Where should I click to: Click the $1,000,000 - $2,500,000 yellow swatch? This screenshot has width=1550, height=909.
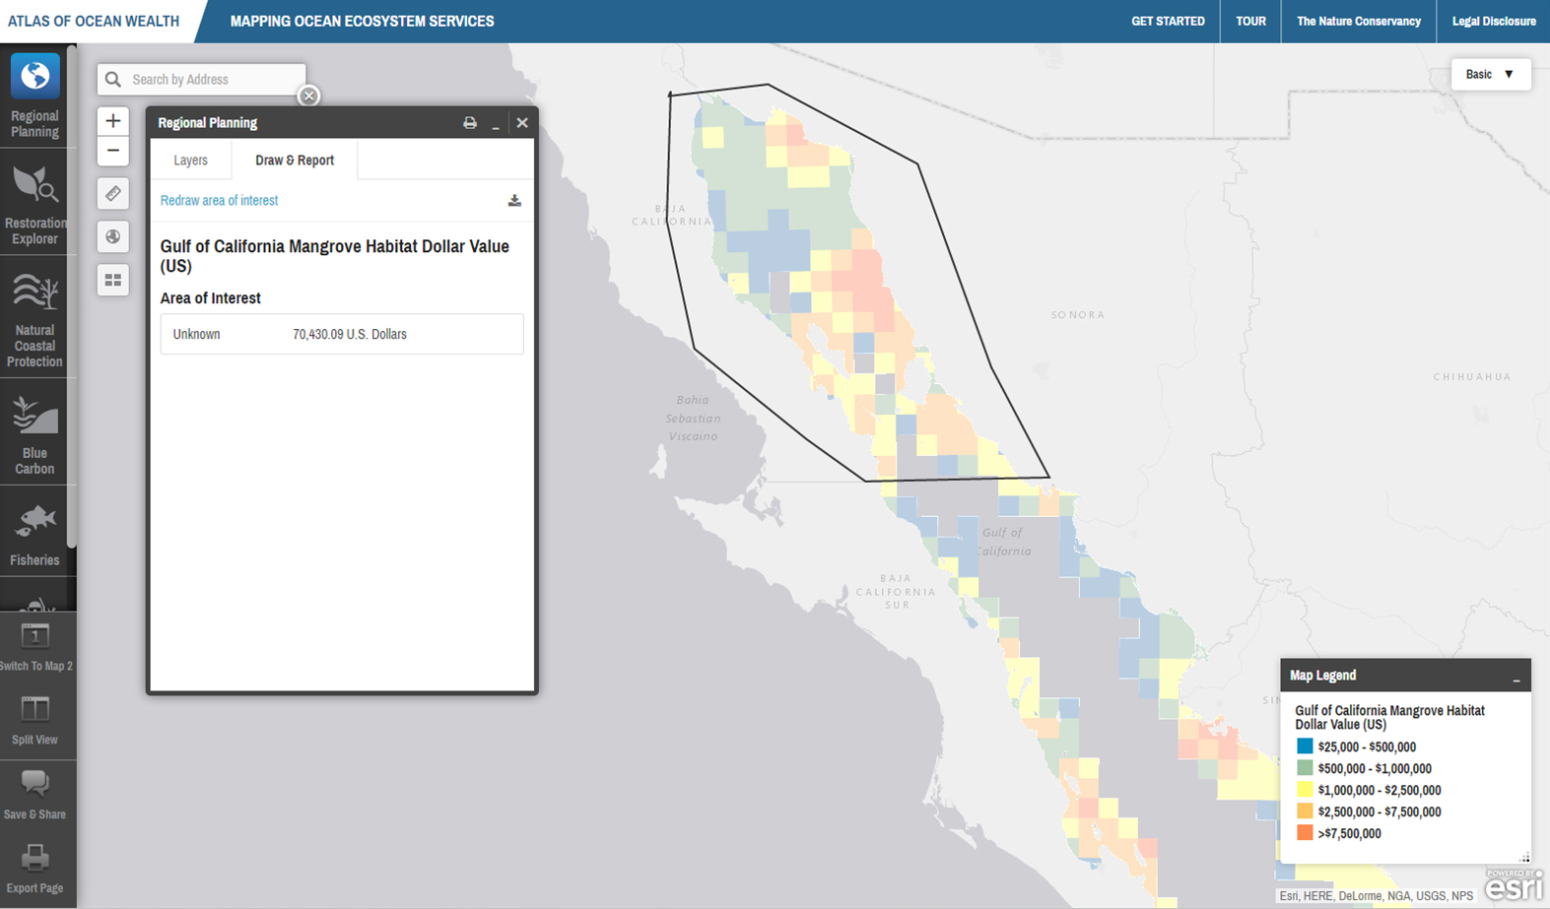(1305, 790)
